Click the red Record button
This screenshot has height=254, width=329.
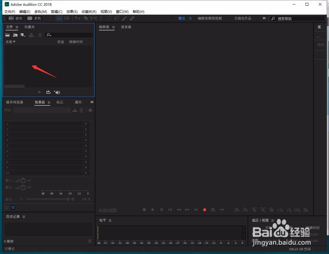click(205, 210)
